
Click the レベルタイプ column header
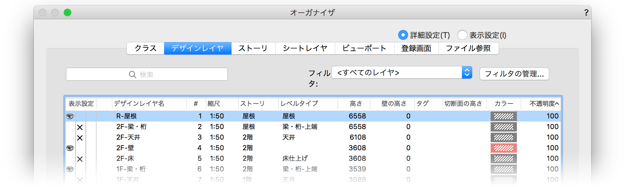tap(308, 103)
